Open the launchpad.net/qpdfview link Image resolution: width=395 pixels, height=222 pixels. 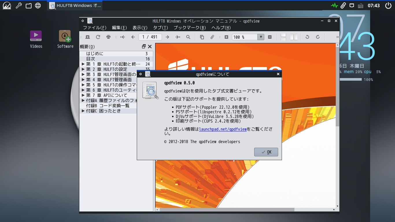click(223, 129)
